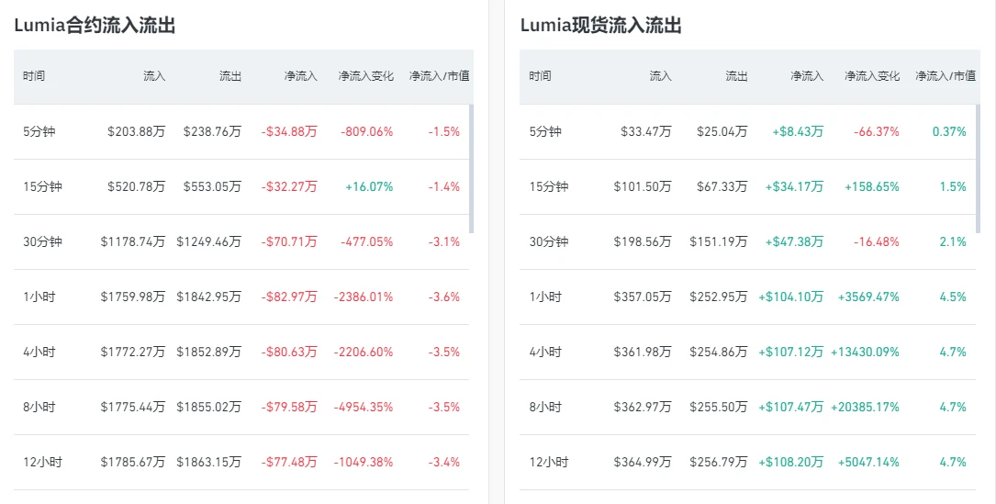Click the 净流入/市值 header in the contract table
This screenshot has width=996, height=504.
pyautogui.click(x=439, y=76)
